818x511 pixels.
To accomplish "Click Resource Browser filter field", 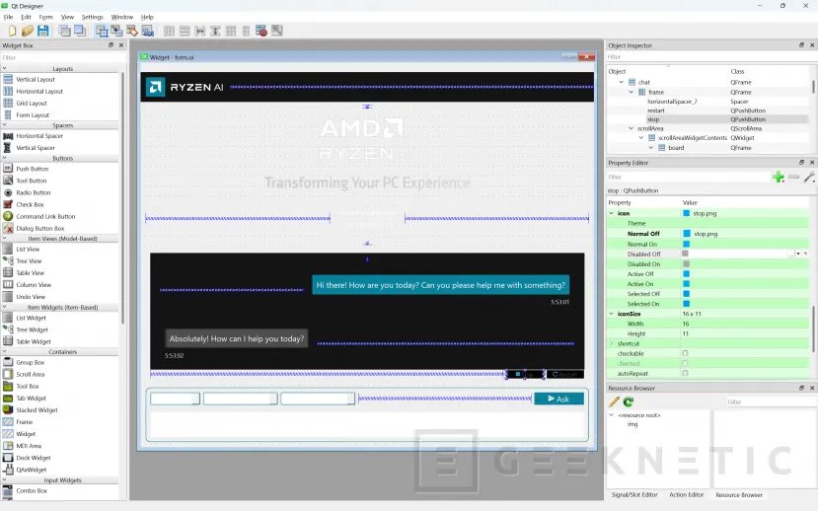I will [x=771, y=402].
